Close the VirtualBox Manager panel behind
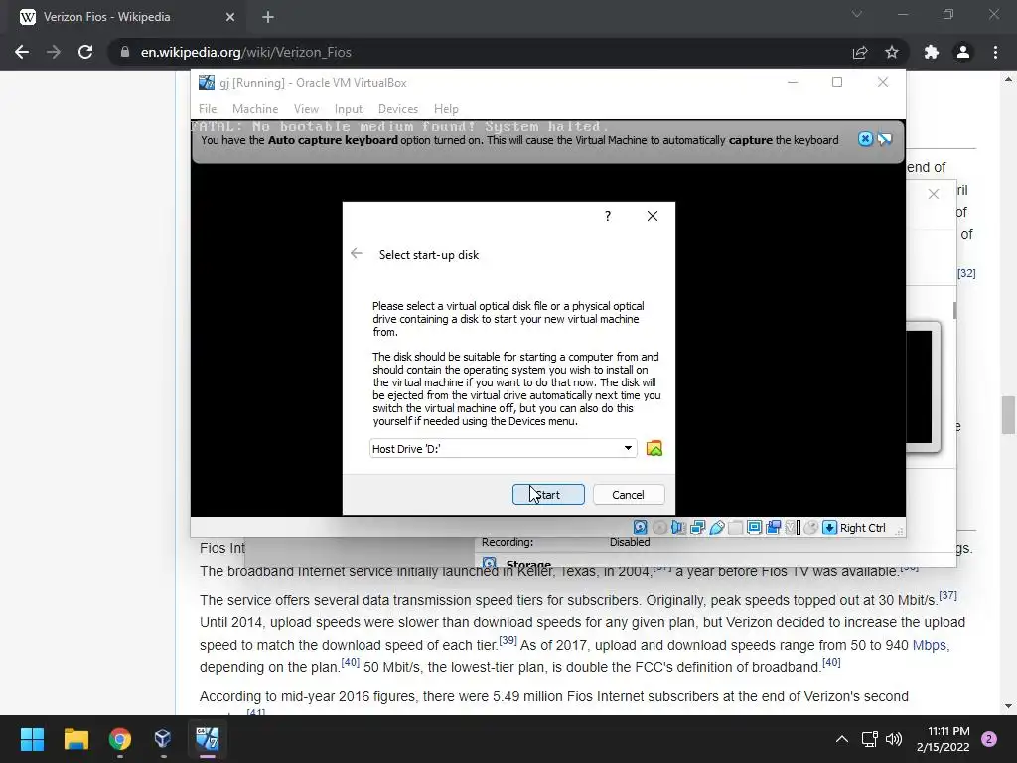The image size is (1017, 763). coord(934,194)
